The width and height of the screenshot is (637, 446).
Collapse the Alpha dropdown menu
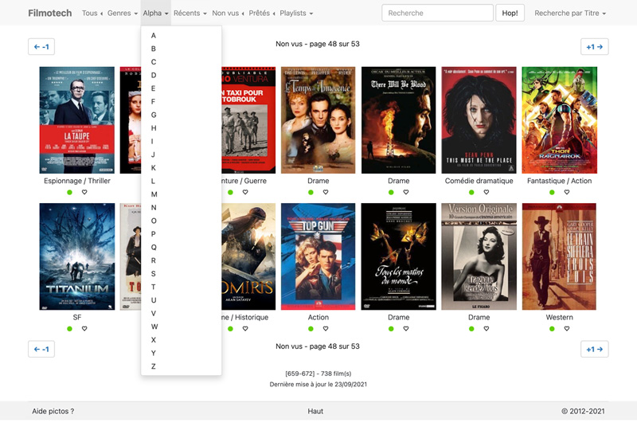[155, 13]
